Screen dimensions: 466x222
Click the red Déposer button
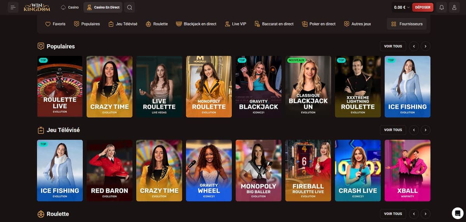pyautogui.click(x=423, y=7)
